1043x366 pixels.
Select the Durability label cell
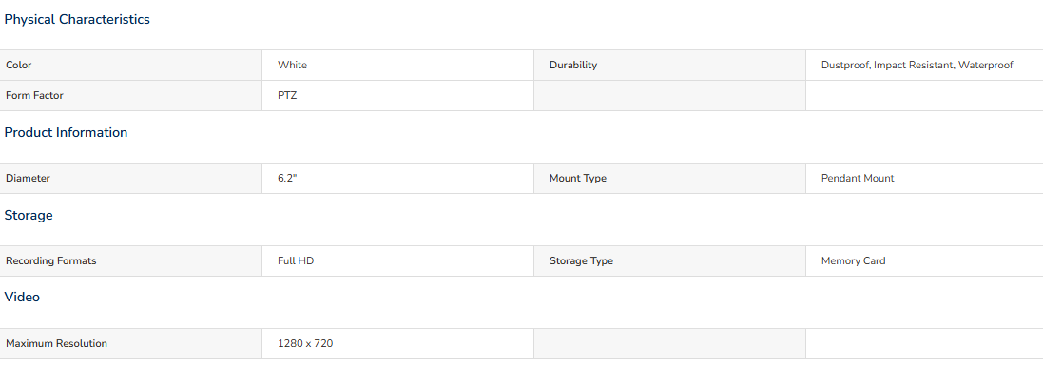click(669, 66)
